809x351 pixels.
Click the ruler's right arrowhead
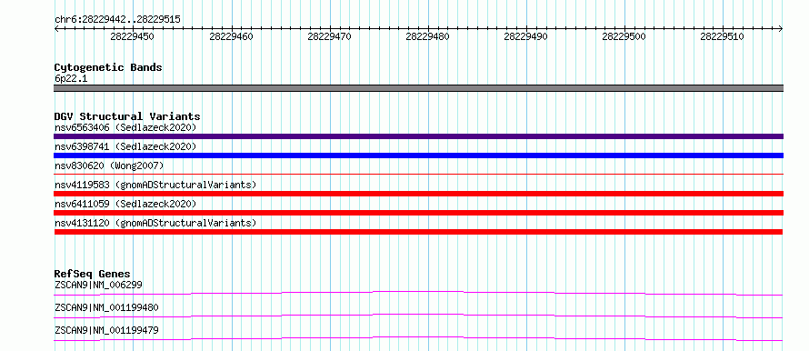point(781,29)
